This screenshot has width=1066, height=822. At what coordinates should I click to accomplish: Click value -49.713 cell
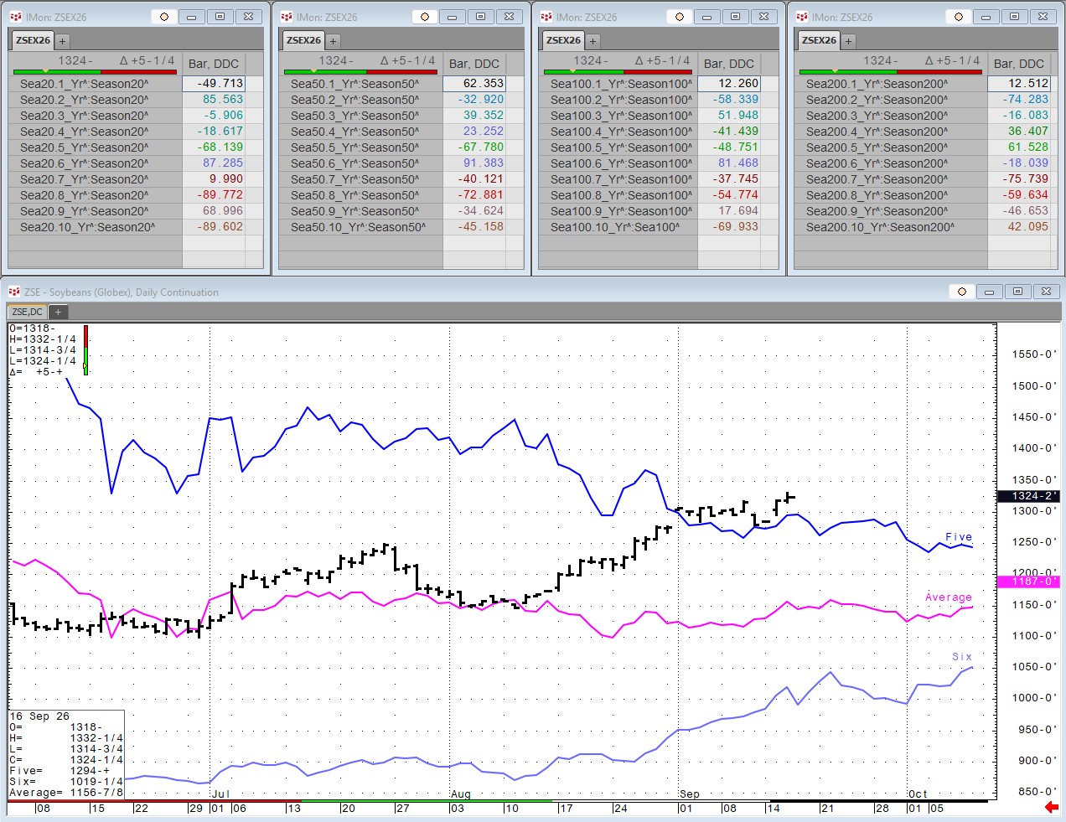(214, 84)
